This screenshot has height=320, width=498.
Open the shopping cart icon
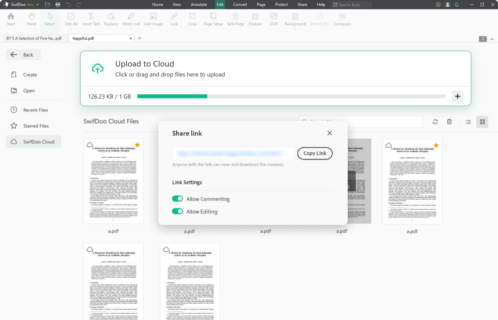tap(438, 5)
